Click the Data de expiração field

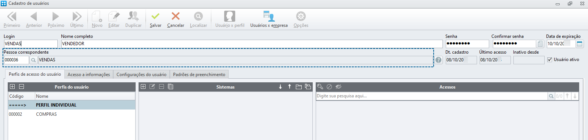[x=561, y=44]
